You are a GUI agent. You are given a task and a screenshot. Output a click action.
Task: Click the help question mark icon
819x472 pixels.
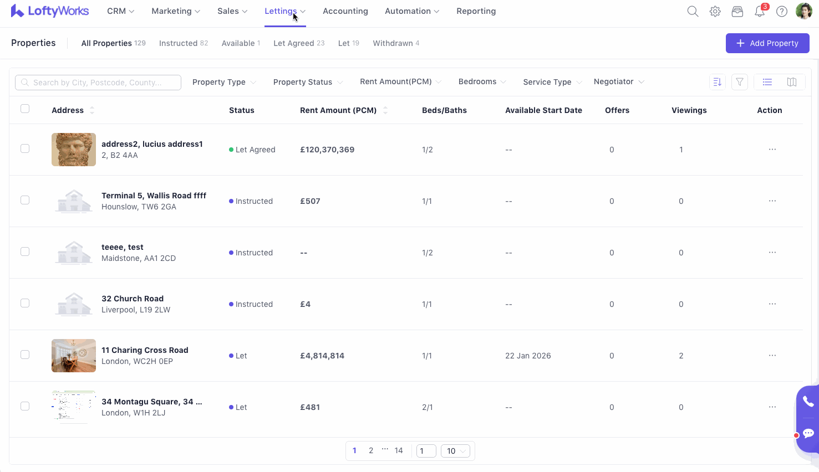click(781, 11)
